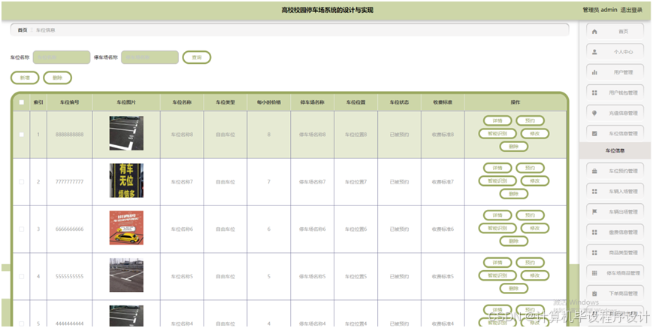Click 预约 in the 车位名称7 row
Viewport: 653px width, 328px height.
(x=530, y=168)
